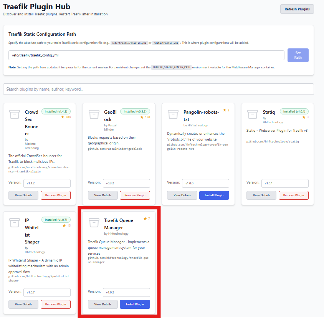
Task: Edit the IP Whitelist Shaper version field
Action: tap(47, 292)
